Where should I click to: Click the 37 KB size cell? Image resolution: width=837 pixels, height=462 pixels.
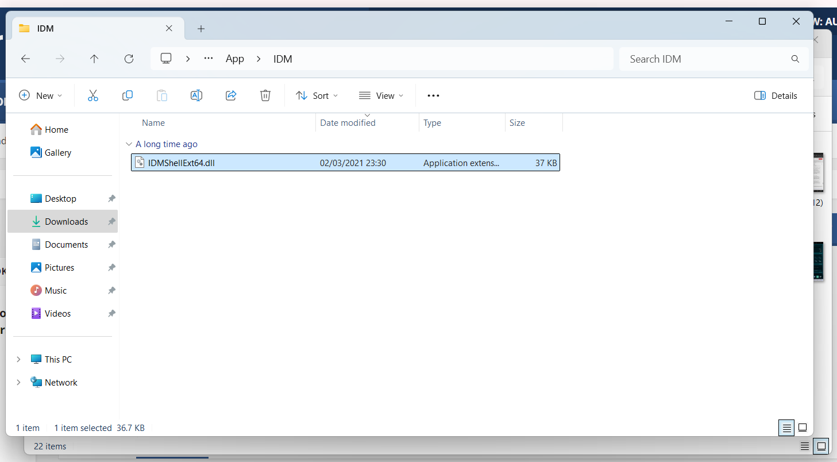coord(546,163)
